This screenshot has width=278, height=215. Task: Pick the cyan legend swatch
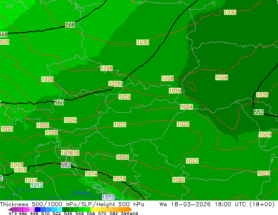[x=59, y=209]
